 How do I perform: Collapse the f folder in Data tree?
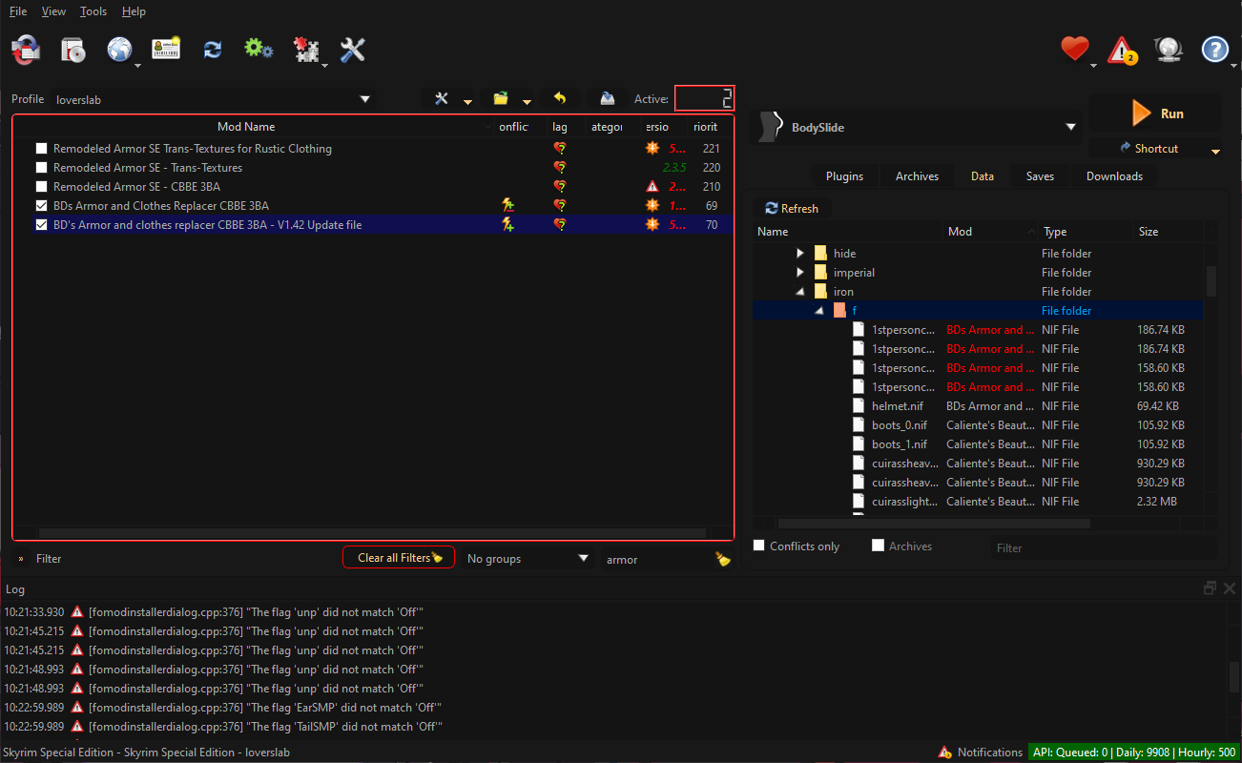click(818, 311)
